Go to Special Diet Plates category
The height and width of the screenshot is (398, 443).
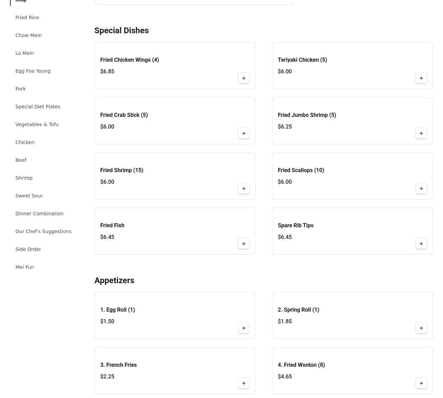click(38, 107)
